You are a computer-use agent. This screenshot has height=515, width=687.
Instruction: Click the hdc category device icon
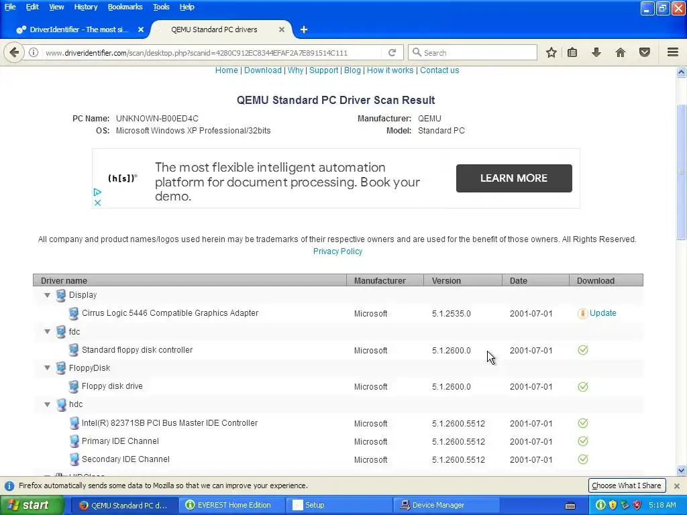click(x=61, y=404)
